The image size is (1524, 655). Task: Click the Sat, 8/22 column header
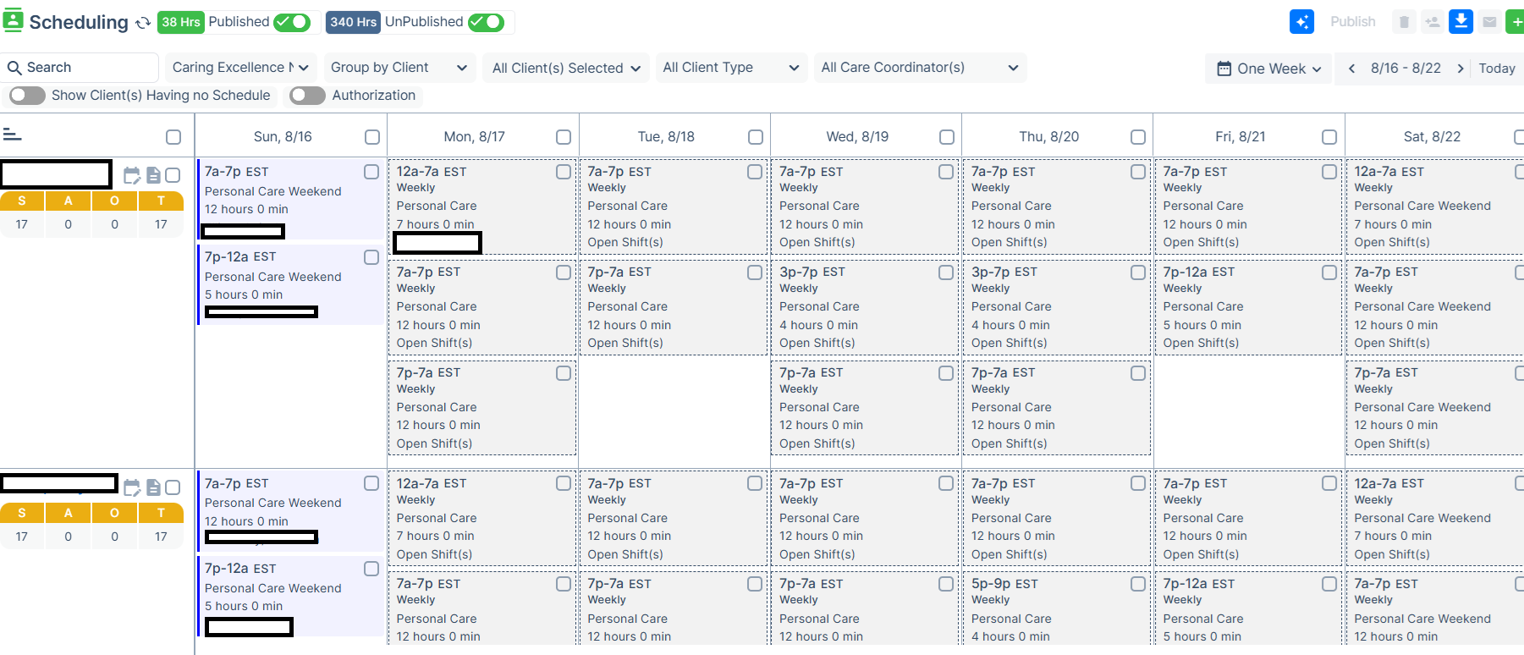click(1432, 137)
